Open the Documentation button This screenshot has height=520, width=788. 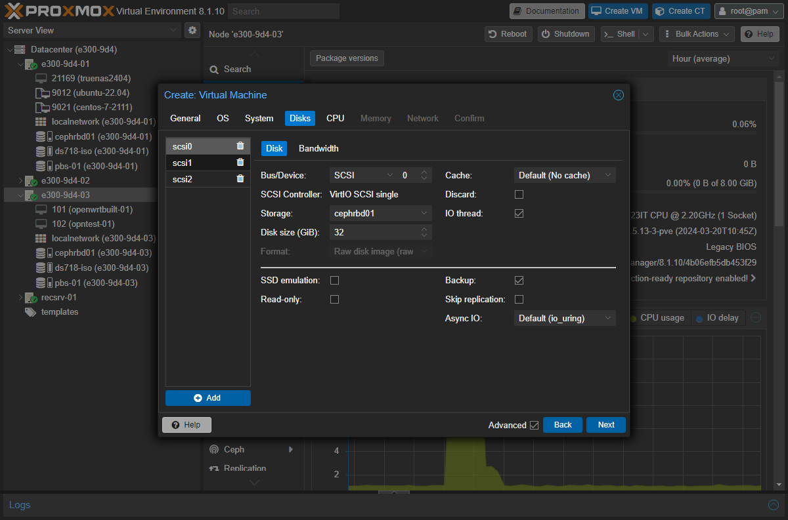point(546,11)
